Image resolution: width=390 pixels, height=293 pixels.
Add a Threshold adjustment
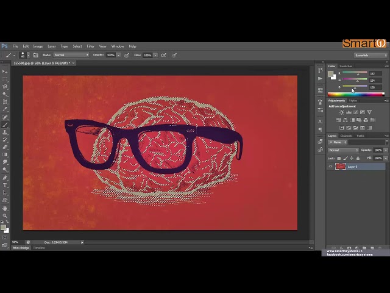[x=356, y=128]
